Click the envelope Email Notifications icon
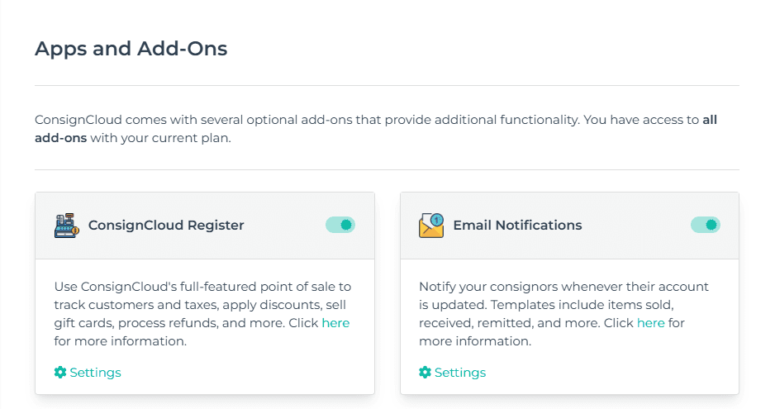The image size is (775, 409). coord(431,226)
